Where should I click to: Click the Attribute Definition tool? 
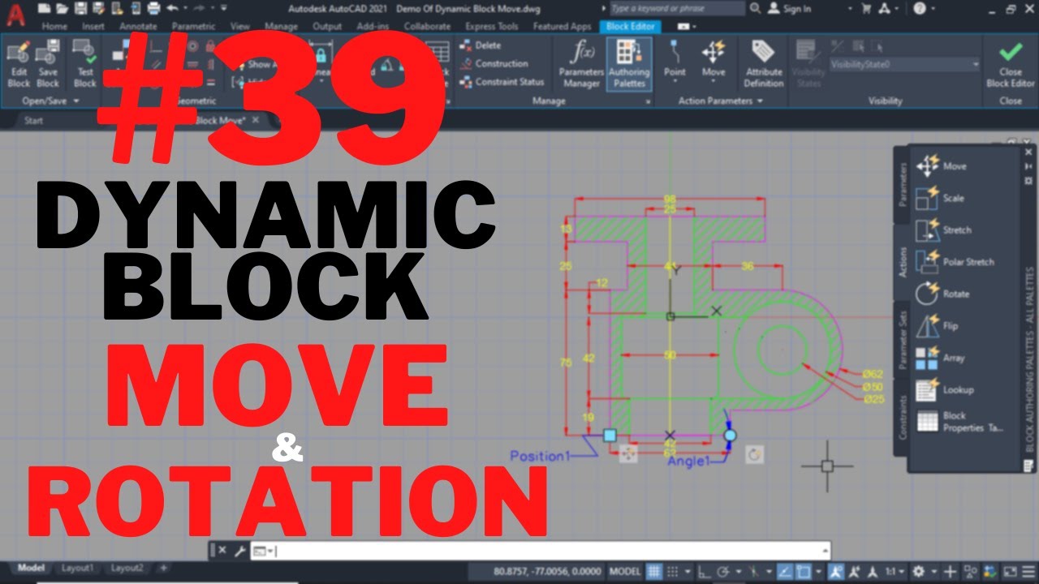pos(763,64)
